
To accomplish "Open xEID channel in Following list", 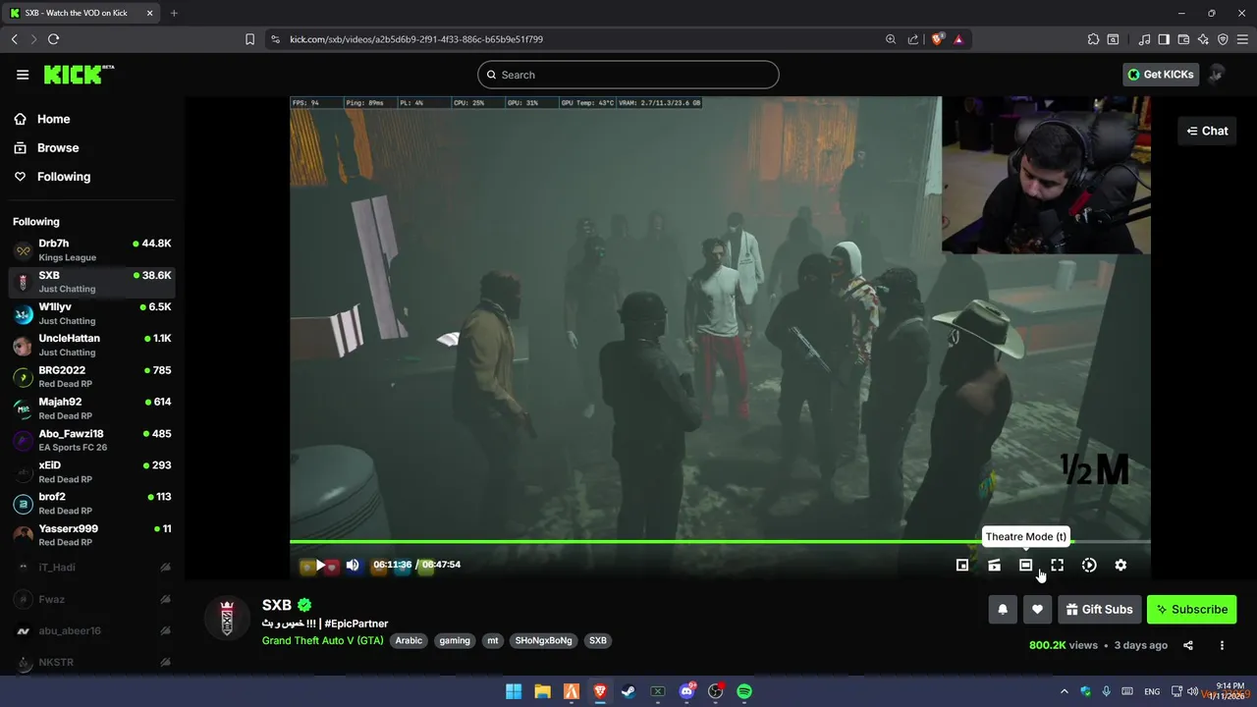I will (x=92, y=471).
